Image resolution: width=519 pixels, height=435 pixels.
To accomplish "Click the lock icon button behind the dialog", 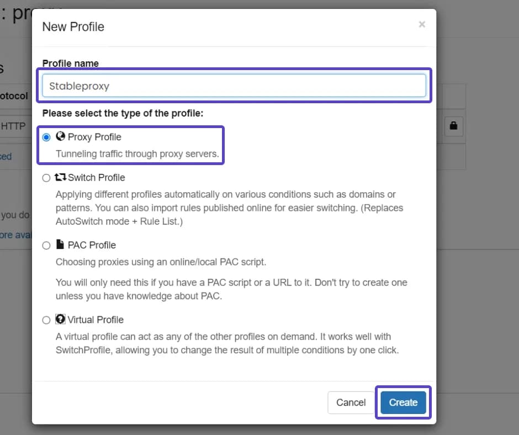I will (x=453, y=126).
